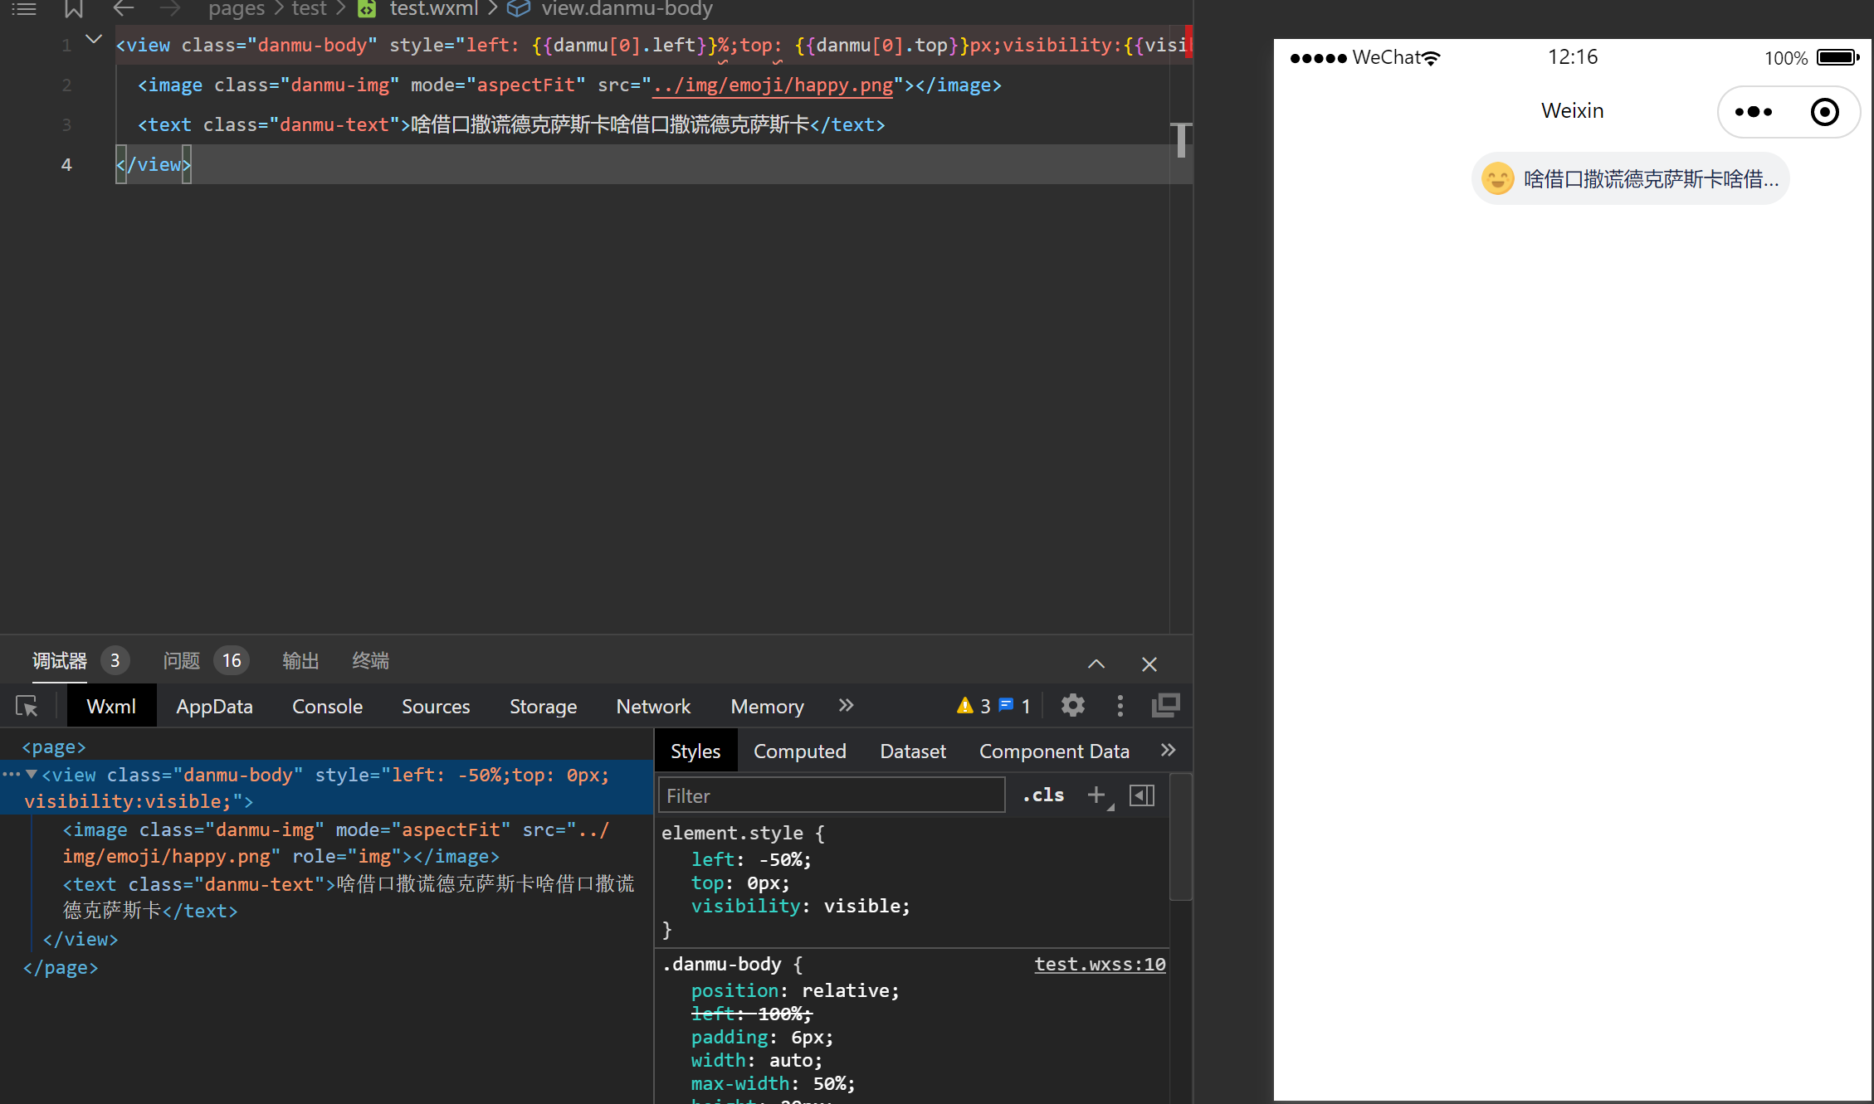
Task: Click the dock side panel icon
Action: click(x=1165, y=706)
